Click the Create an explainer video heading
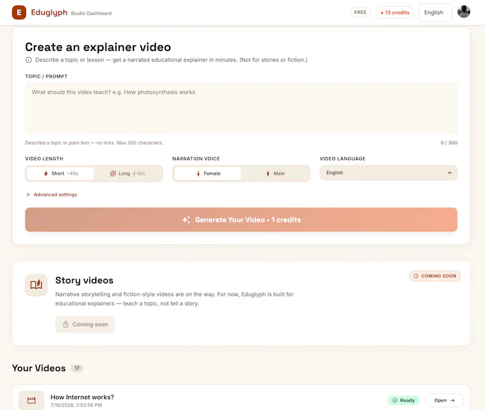The height and width of the screenshot is (410, 485). point(98,47)
